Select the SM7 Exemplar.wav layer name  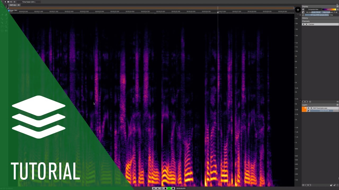pos(320,108)
